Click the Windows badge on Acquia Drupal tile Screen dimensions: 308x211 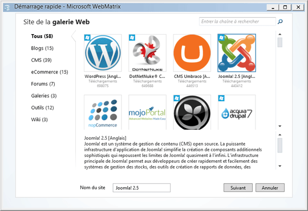coord(221,98)
